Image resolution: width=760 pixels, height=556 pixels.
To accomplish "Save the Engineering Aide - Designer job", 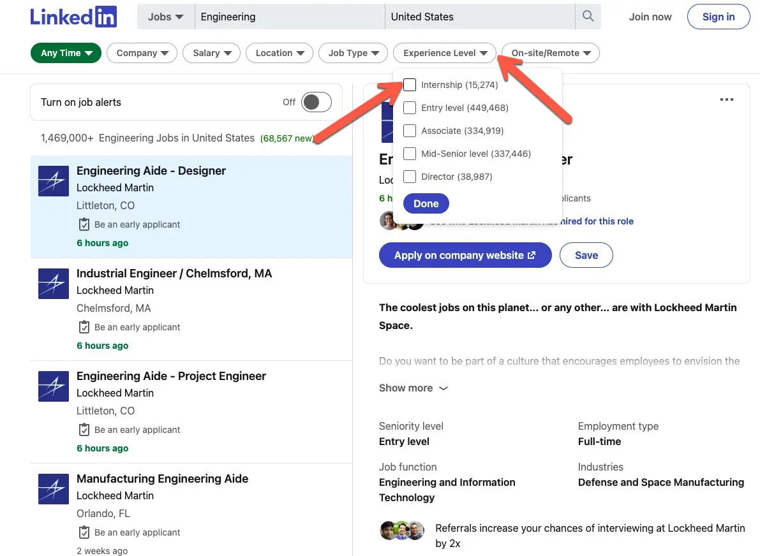I will 586,255.
